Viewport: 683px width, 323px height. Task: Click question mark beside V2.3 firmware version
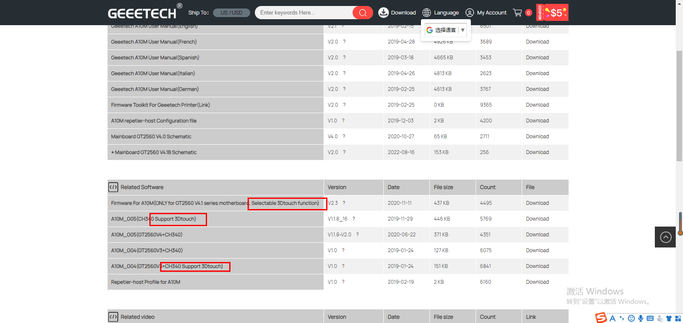click(x=344, y=203)
